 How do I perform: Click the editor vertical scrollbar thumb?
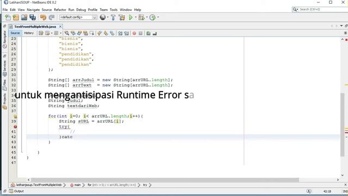[x=343, y=125]
